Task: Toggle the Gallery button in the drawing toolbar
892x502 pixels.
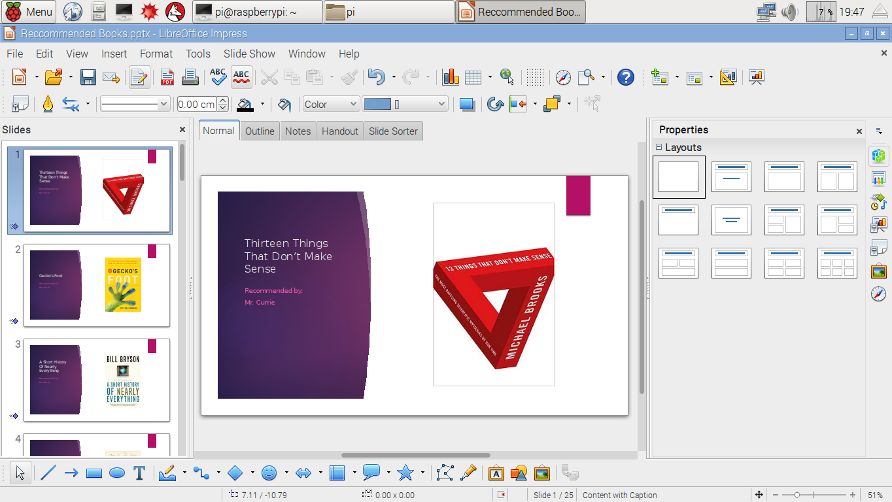Action: [x=541, y=473]
